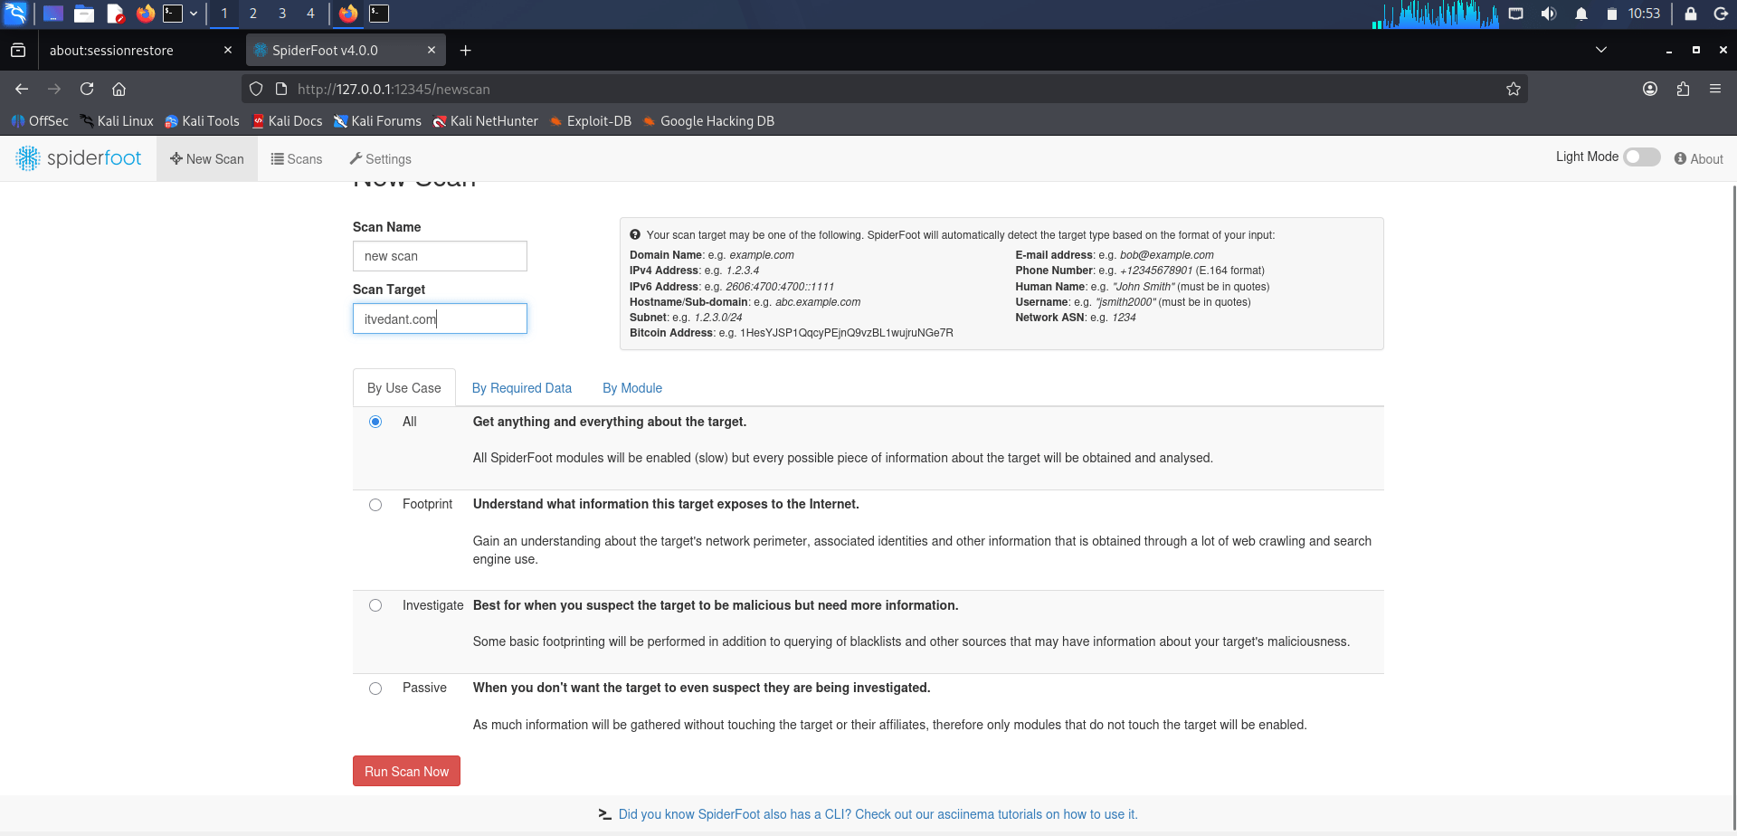This screenshot has width=1737, height=836.
Task: Open the Kali Linux bookmark
Action: click(x=117, y=121)
